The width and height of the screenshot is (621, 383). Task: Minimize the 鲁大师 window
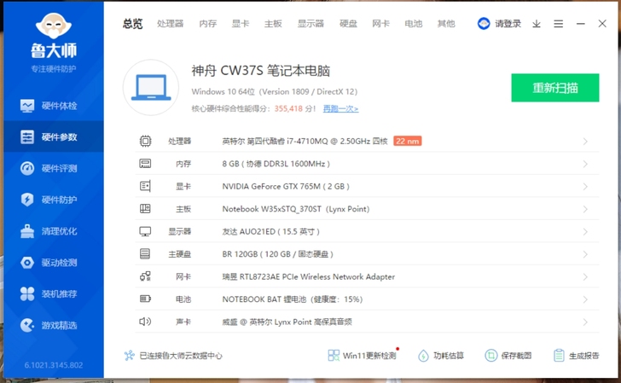[581, 24]
